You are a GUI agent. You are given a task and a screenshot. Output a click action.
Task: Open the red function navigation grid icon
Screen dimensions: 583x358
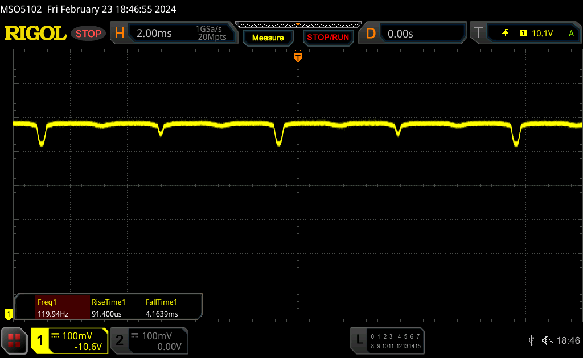point(14,340)
